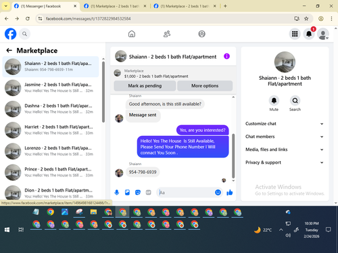This screenshot has width=338, height=253.
Task: Open the notifications bell in top bar
Action: click(309, 34)
